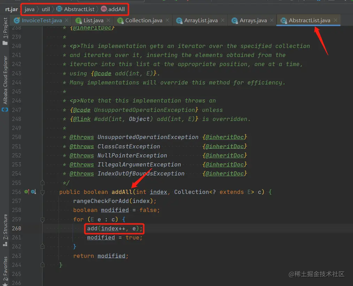Close the Arrays.java tab

tap(272, 20)
